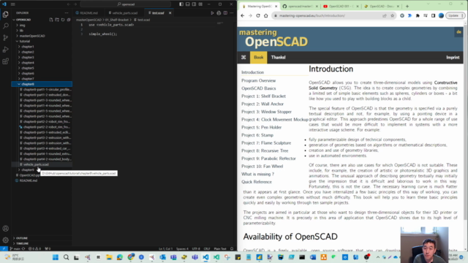Bookmark this page with star icon

coord(392,15)
